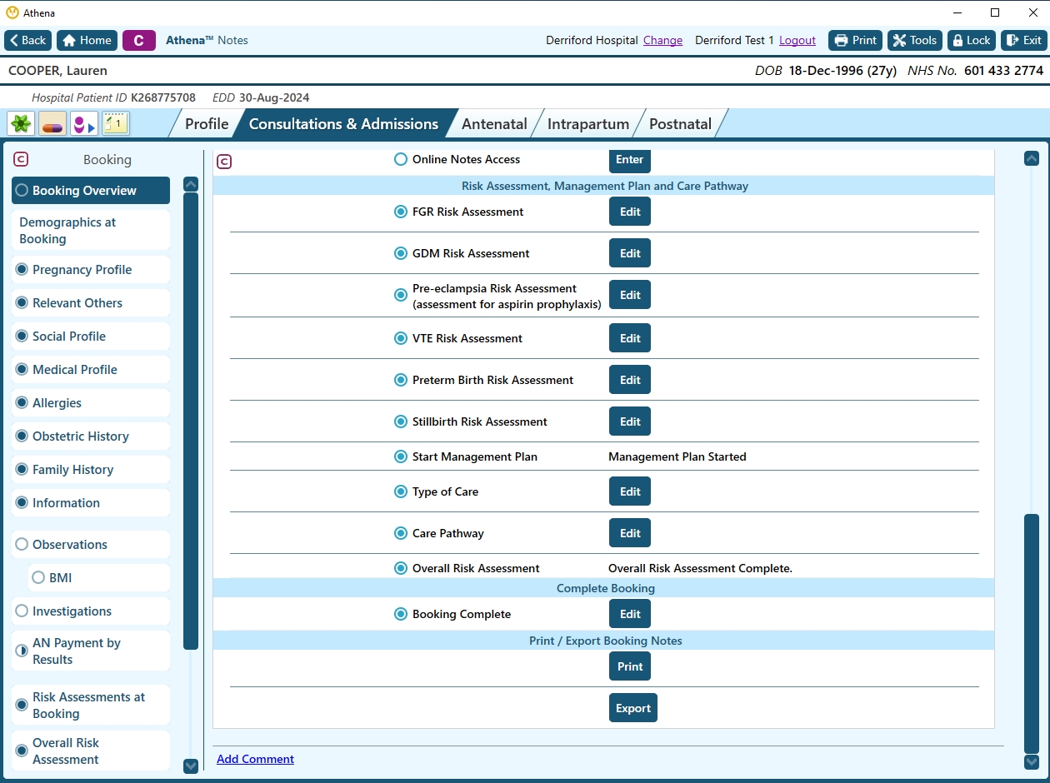Click the purple C patient badge

pyautogui.click(x=139, y=40)
